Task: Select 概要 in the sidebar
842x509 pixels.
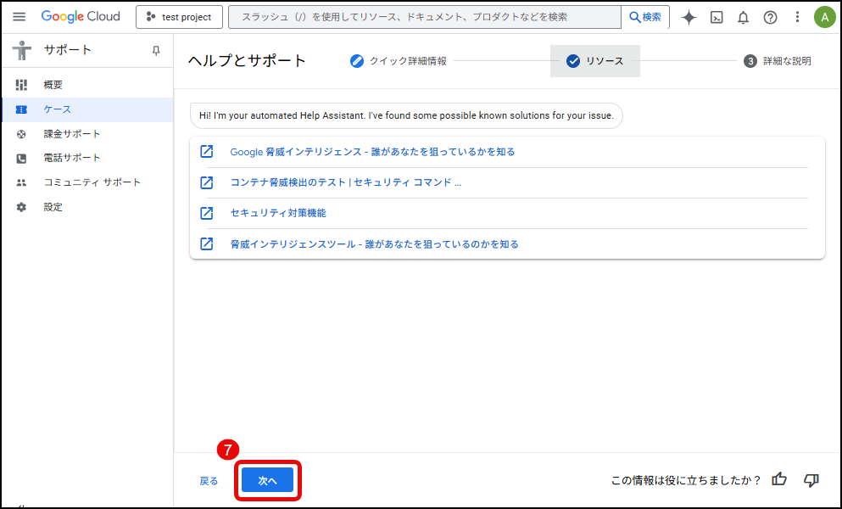Action: (x=53, y=85)
